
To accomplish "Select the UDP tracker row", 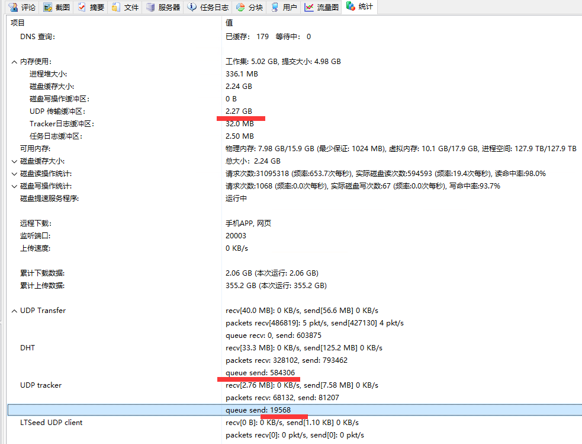I will coord(295,385).
